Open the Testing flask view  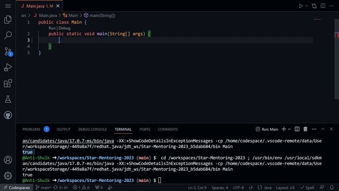pyautogui.click(x=8, y=99)
